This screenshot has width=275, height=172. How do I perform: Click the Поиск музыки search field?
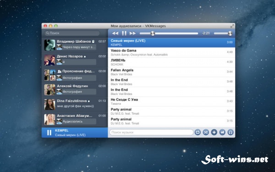point(151,132)
